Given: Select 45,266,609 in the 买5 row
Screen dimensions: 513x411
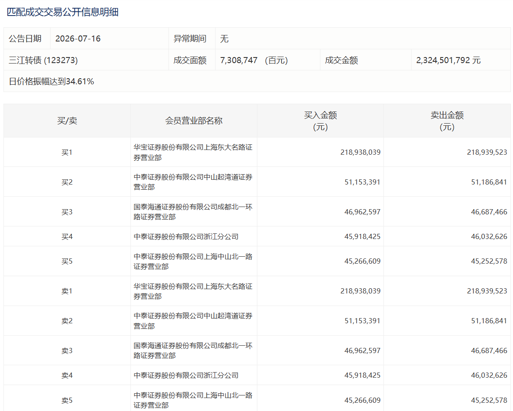Looking at the screenshot, I should pos(362,261).
